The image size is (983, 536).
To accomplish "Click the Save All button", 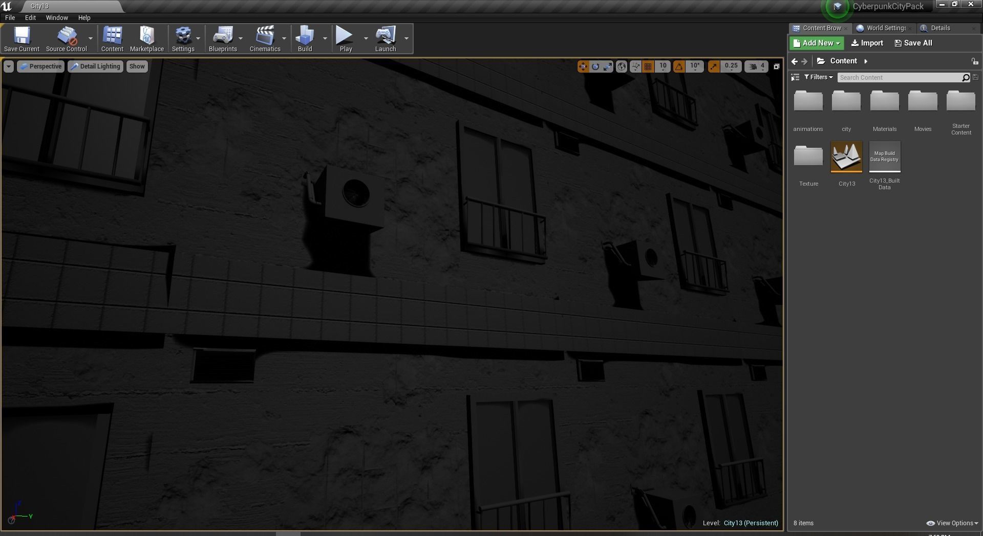I will (913, 43).
